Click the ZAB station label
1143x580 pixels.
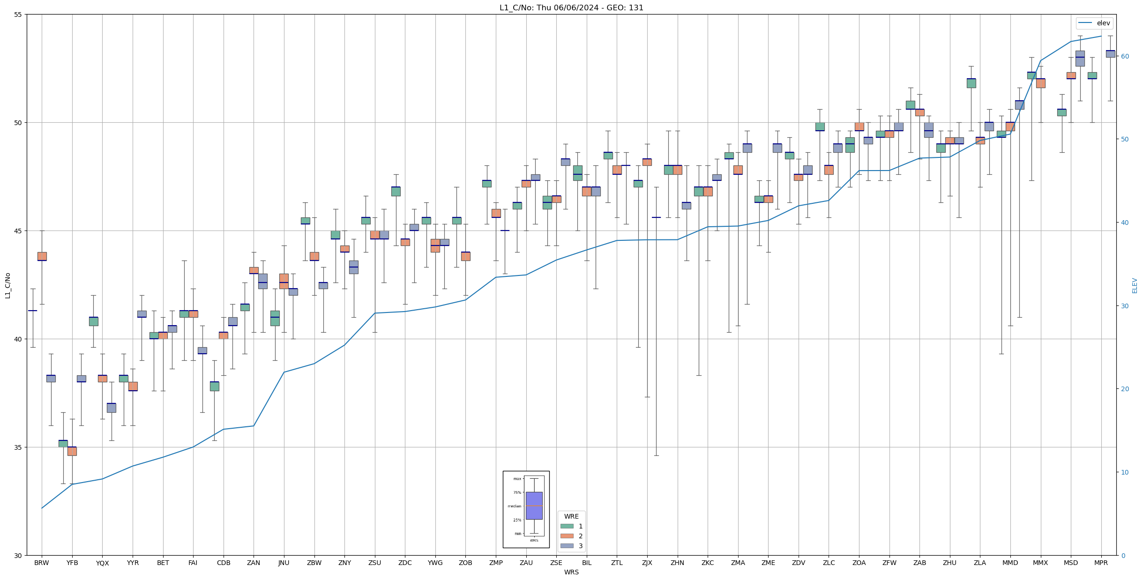[919, 563]
